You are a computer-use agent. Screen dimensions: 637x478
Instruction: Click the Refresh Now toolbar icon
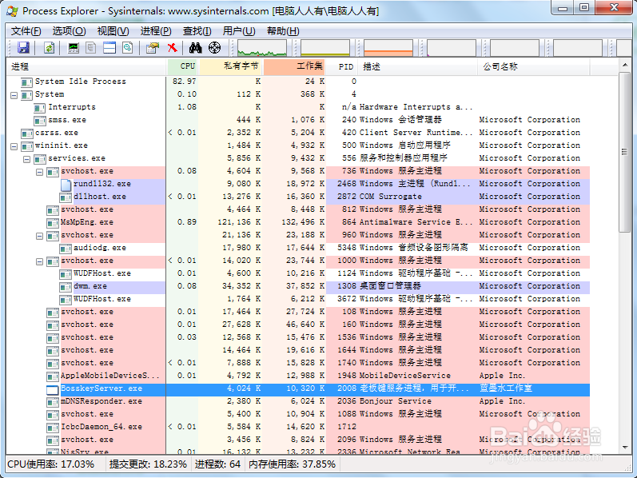tap(50, 48)
